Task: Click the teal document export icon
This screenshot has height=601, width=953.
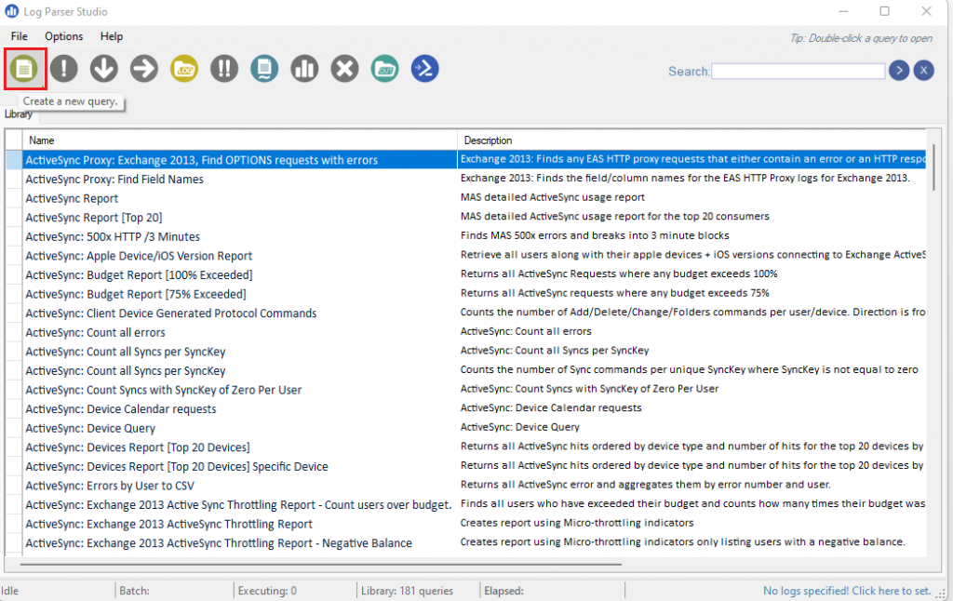Action: click(x=264, y=69)
